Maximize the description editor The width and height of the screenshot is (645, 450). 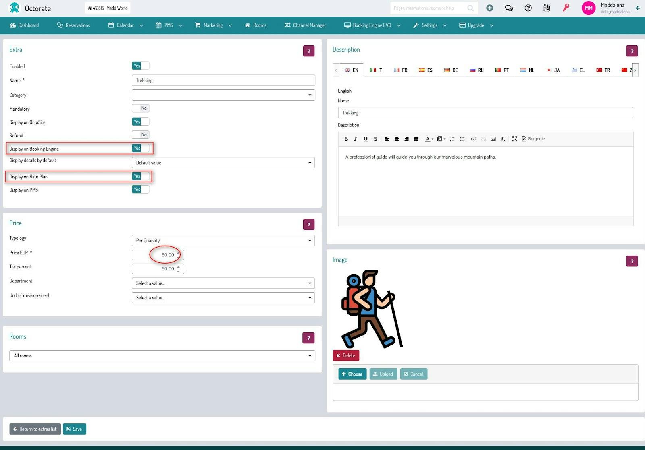coord(515,139)
